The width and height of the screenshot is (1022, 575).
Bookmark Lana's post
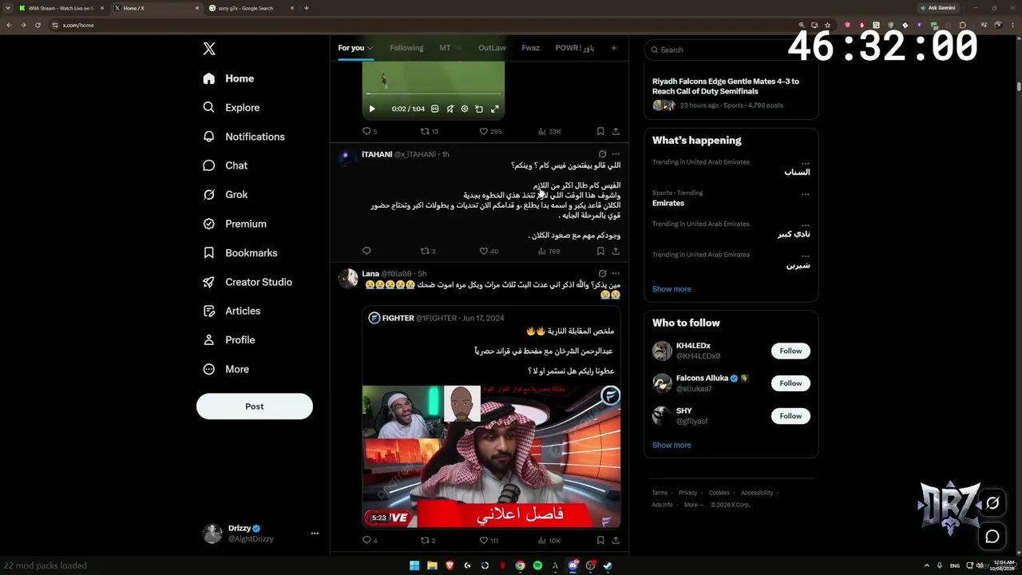point(600,541)
